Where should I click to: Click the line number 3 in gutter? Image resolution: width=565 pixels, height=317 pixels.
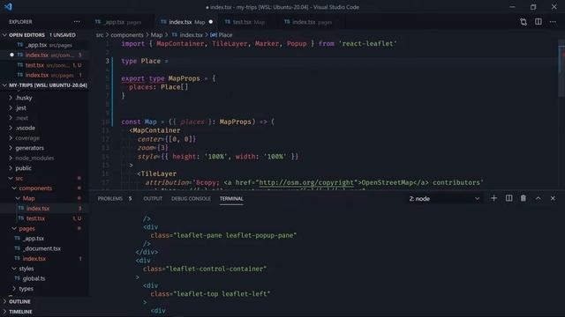107,61
